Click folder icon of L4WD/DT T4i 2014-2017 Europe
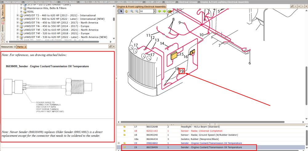This screenshot has width=308, height=151. point(22,26)
